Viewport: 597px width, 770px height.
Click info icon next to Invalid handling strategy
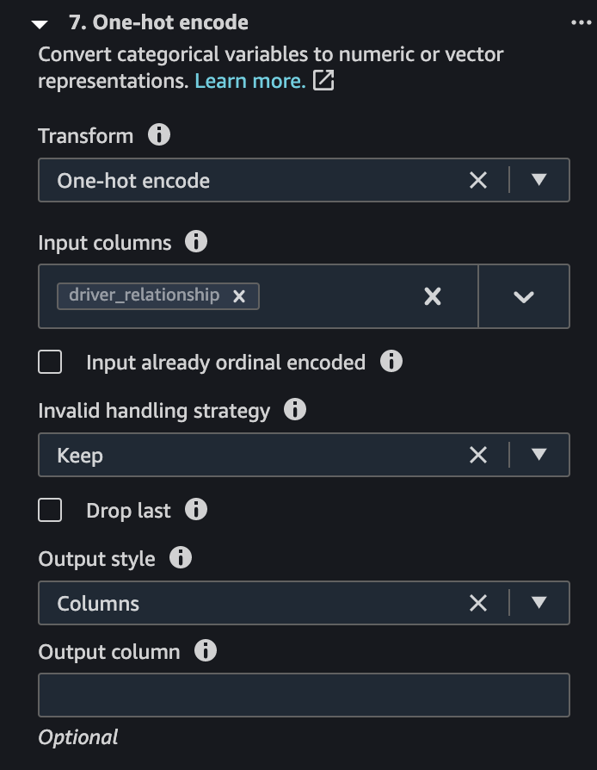click(295, 410)
